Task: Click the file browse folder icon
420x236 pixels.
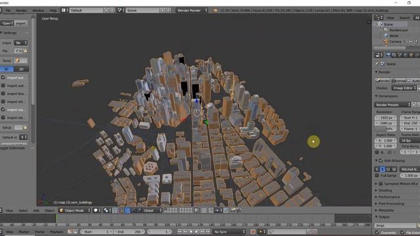Action: click(x=25, y=50)
